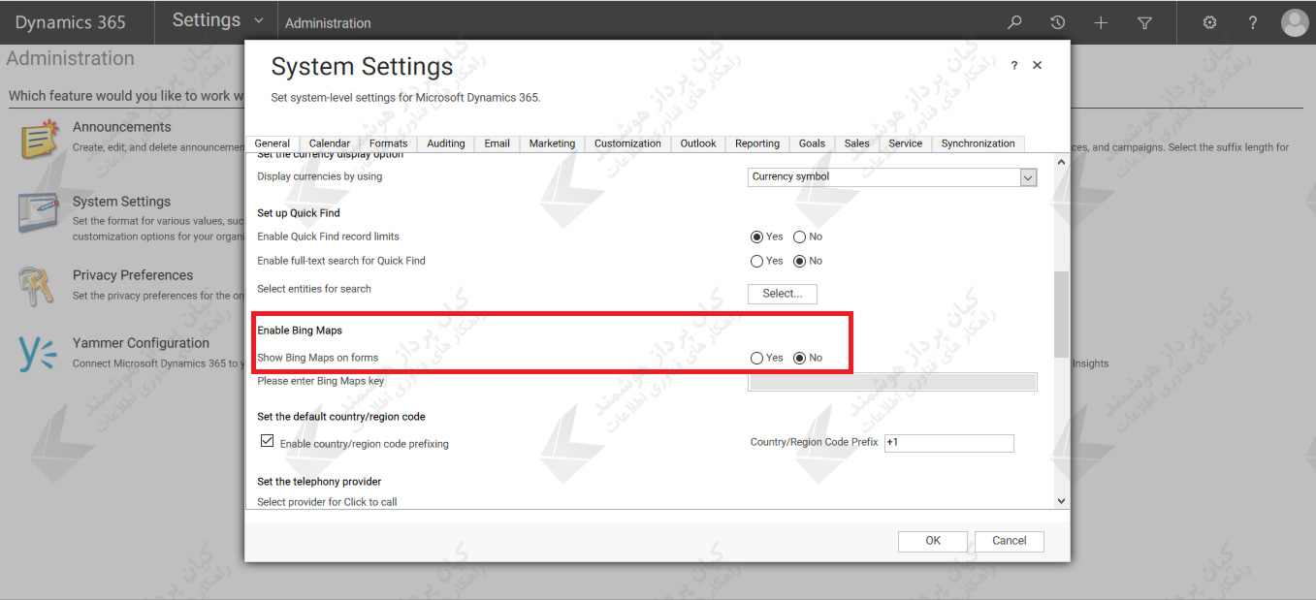Open the gear settings icon
This screenshot has width=1316, height=600.
tap(1209, 22)
